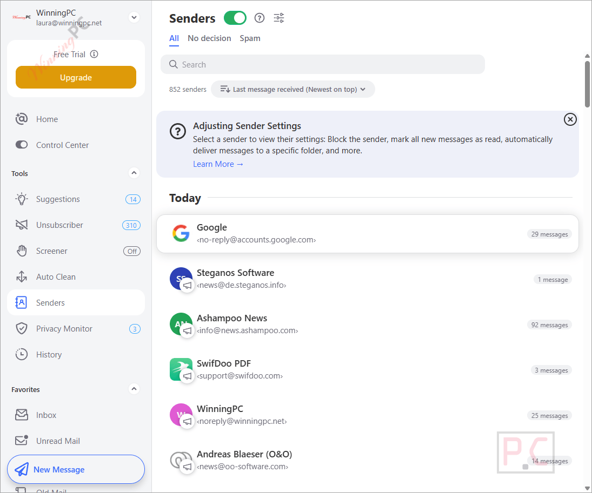Viewport: 592px width, 493px height.
Task: Click the Screener hand icon
Action: click(x=22, y=251)
